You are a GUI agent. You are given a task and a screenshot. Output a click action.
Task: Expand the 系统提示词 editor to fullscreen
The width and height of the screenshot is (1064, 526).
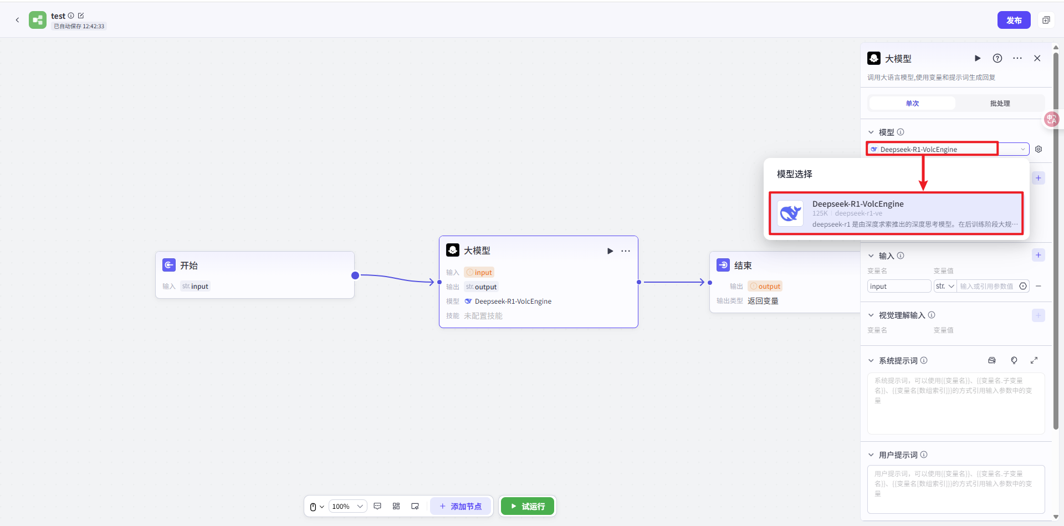coord(1034,360)
